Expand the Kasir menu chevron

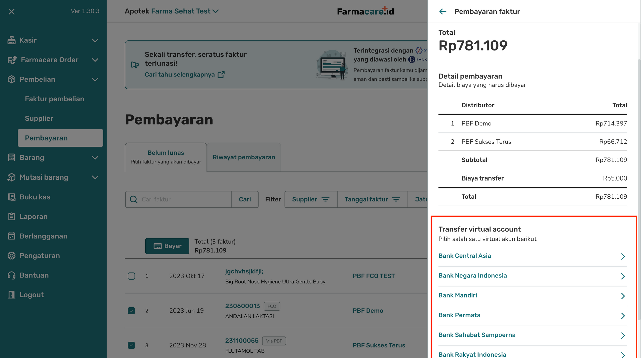[x=95, y=40]
